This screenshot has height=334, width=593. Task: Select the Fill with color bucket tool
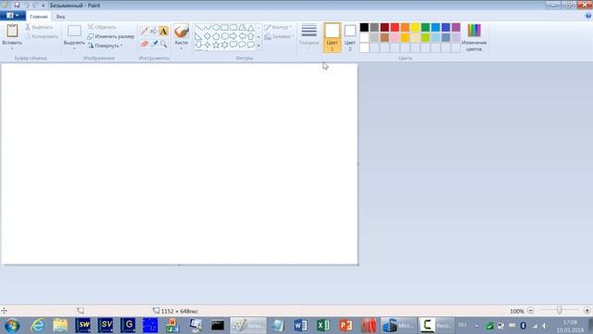pos(154,31)
